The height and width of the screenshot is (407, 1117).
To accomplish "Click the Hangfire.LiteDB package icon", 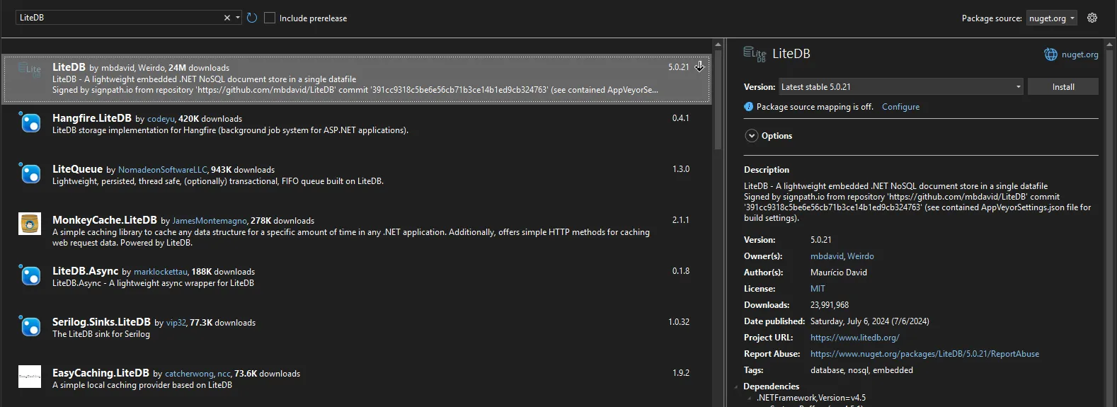I will click(x=30, y=122).
